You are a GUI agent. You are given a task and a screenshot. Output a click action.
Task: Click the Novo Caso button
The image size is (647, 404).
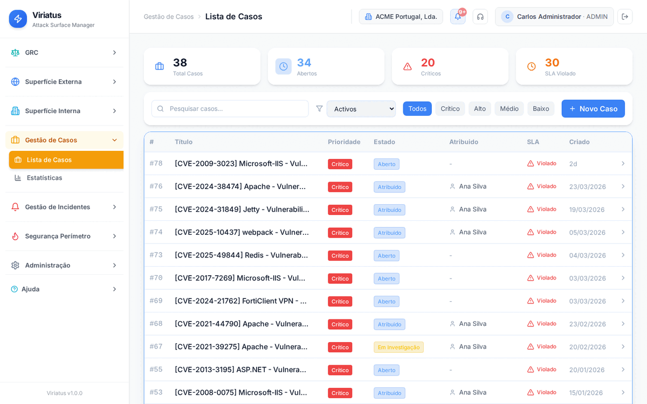click(593, 109)
